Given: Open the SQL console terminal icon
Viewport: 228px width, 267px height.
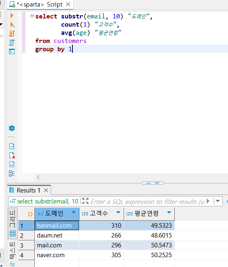Looking at the screenshot, I should point(12,52).
